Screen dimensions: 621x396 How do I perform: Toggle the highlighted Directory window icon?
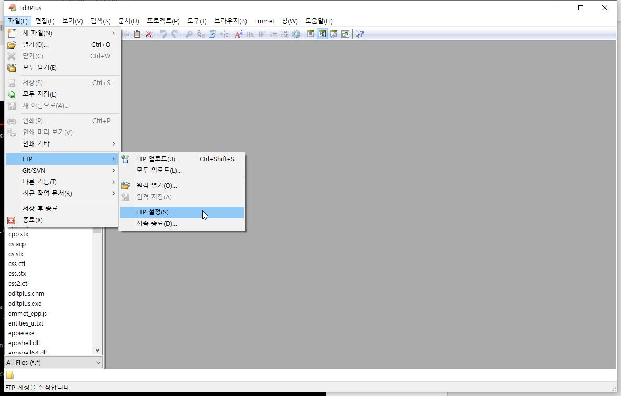(322, 34)
